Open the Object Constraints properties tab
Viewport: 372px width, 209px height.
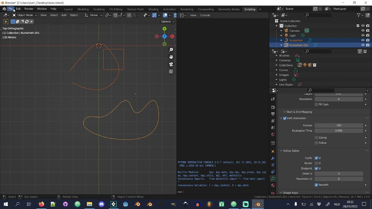point(273,172)
